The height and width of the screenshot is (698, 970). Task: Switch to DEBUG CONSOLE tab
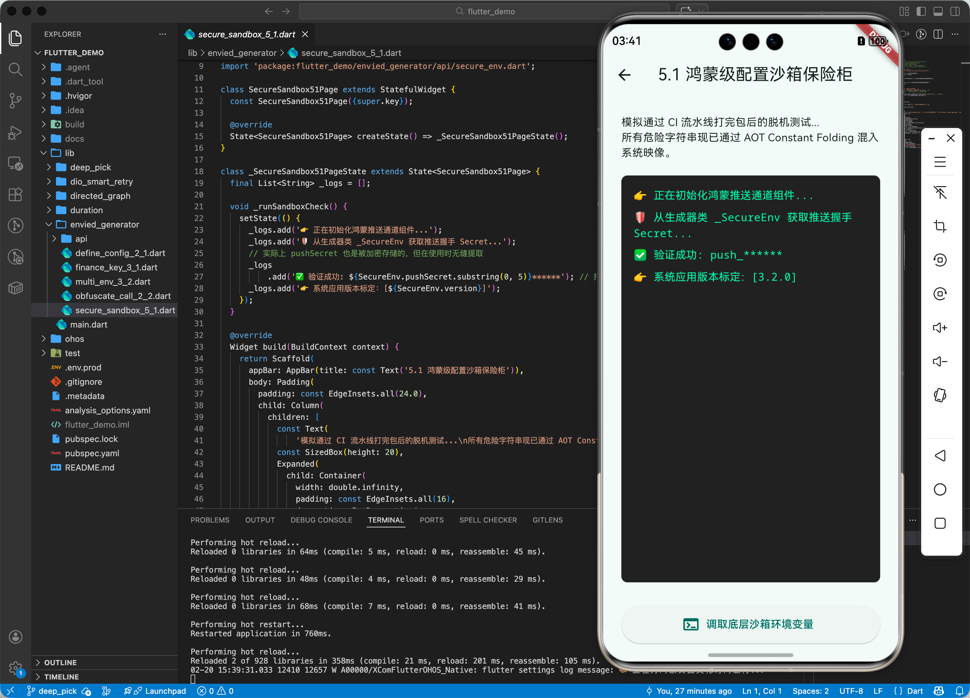pos(321,520)
